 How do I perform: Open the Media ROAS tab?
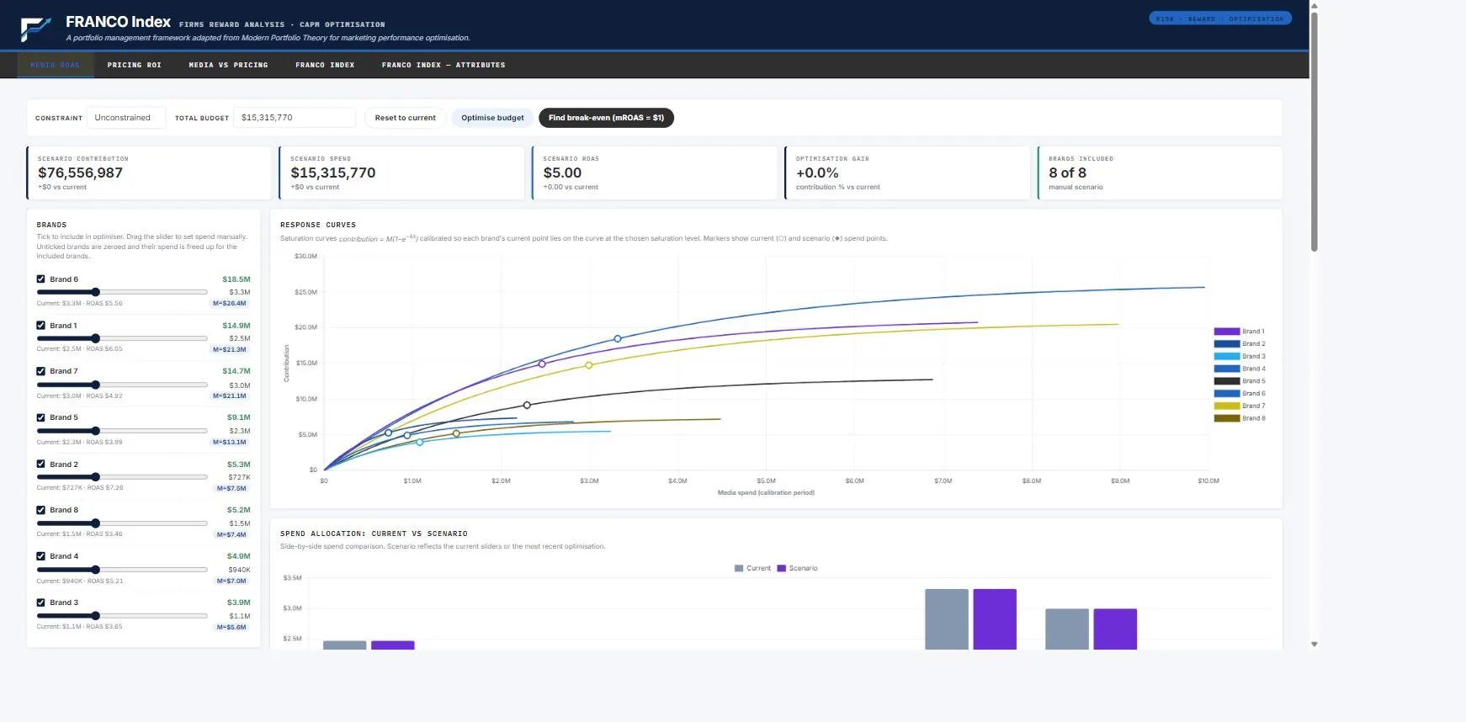coord(56,65)
